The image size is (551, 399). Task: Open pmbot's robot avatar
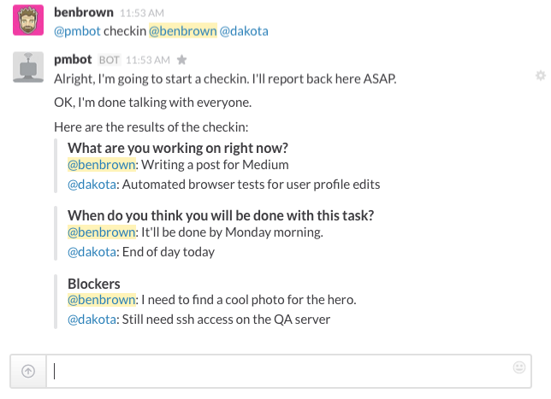pos(28,67)
